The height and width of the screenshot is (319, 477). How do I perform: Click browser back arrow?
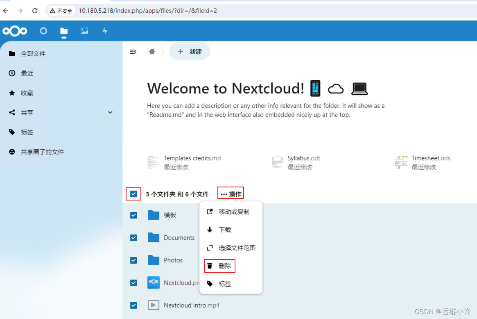pyautogui.click(x=6, y=11)
